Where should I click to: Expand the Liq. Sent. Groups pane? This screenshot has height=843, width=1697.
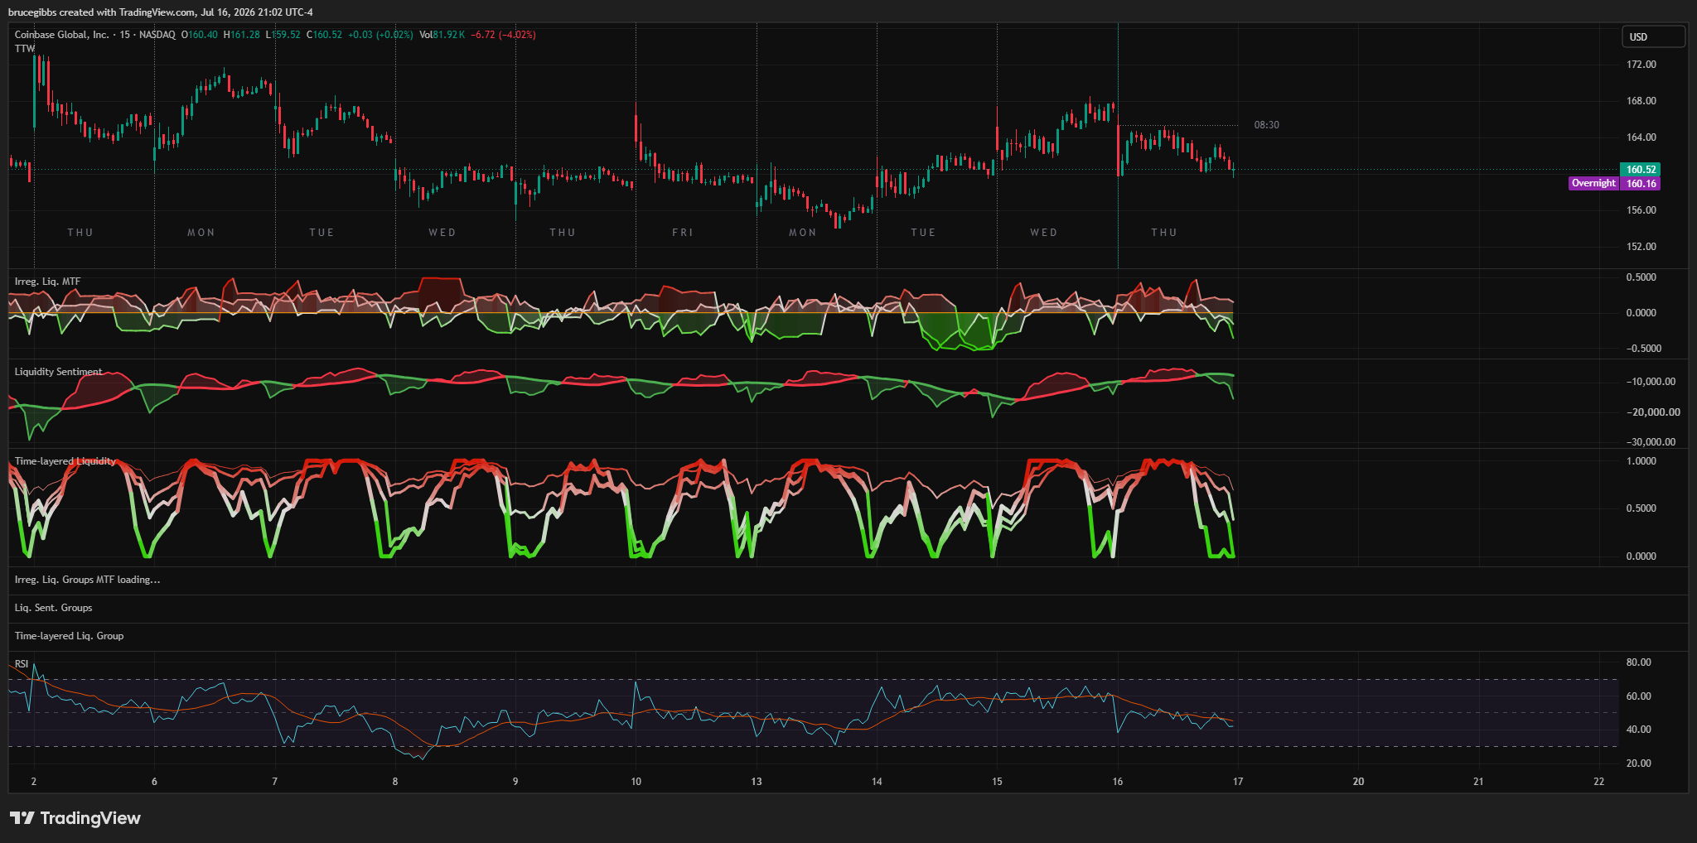[x=53, y=608]
